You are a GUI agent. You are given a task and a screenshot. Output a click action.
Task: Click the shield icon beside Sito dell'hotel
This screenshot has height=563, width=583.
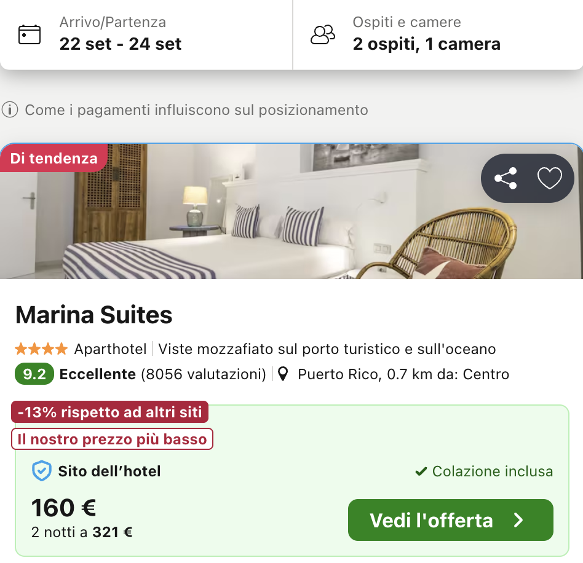(41, 471)
